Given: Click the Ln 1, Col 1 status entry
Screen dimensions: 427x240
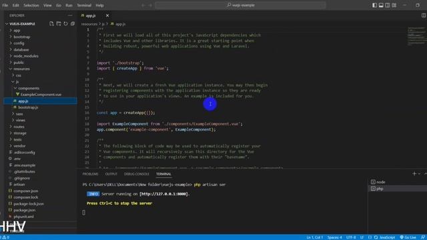Looking at the screenshot, I should point(314,237).
